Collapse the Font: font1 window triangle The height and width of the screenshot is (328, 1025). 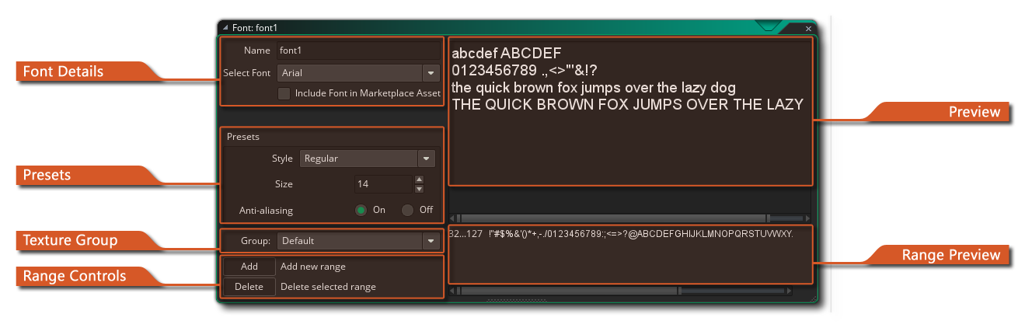[225, 28]
